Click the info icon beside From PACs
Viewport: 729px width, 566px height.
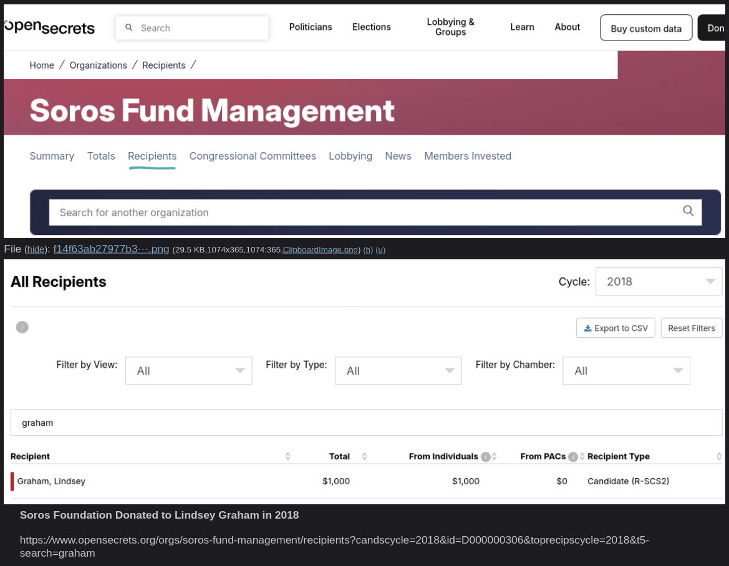(x=572, y=457)
